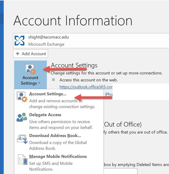This screenshot has width=169, height=174.
Task: Click the Account Information page heading
Action: tap(73, 21)
